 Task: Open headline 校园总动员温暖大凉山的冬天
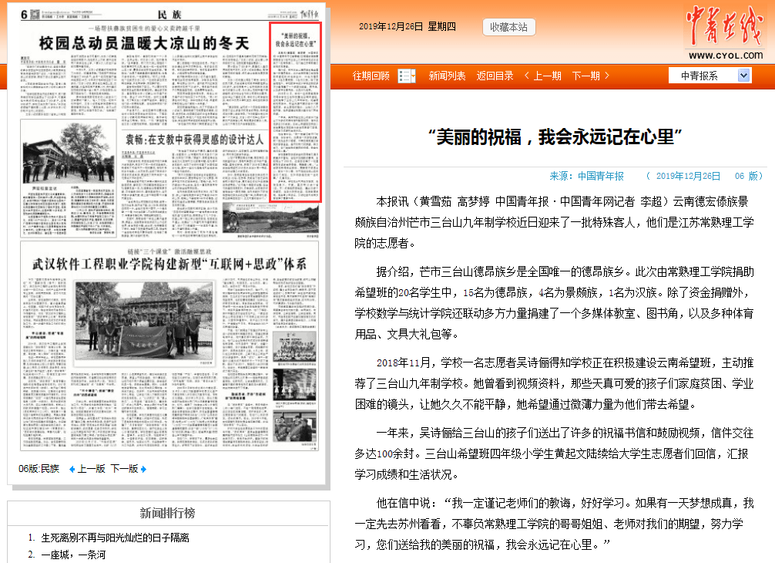(x=144, y=43)
